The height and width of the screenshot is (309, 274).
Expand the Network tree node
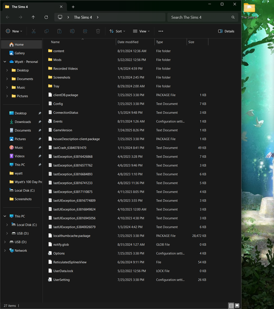5,250
